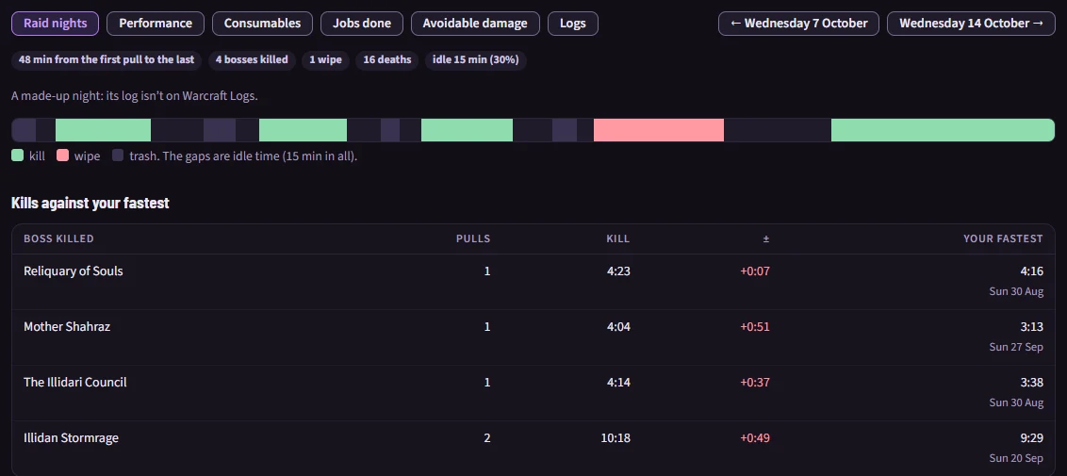Screen dimensions: 1067x476
Task: Click fastest time 9:29
Action: tap(1031, 438)
